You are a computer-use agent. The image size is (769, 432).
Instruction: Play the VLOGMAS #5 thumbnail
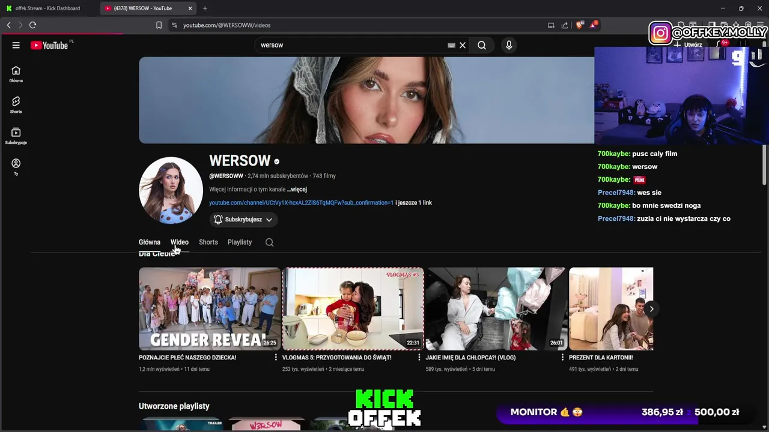click(353, 308)
